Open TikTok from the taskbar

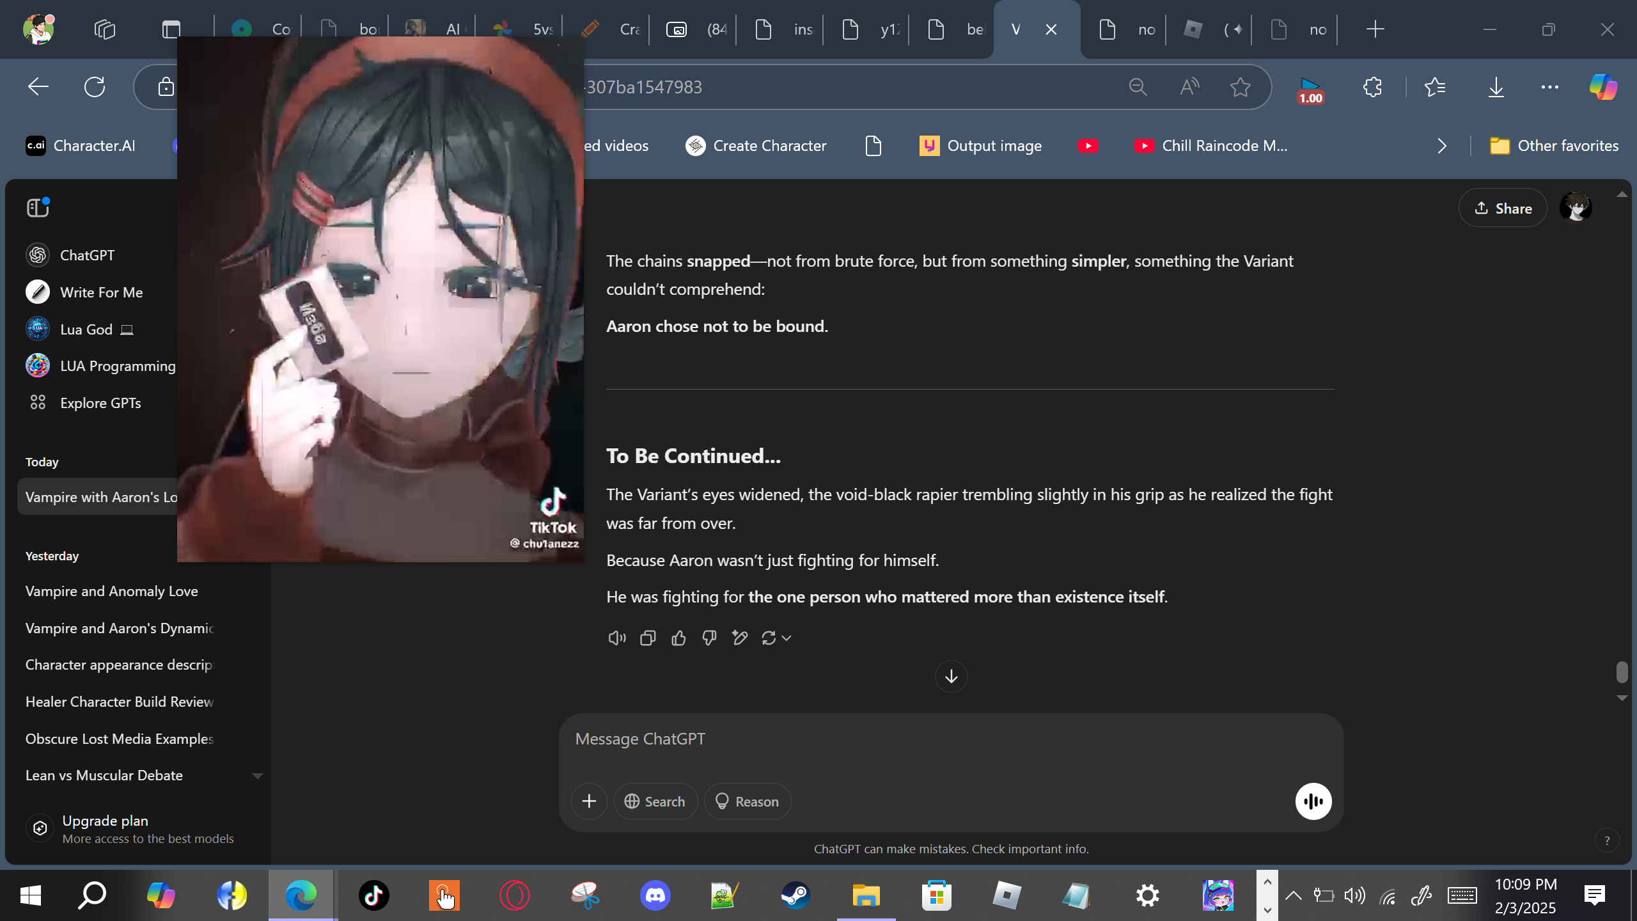click(x=374, y=895)
